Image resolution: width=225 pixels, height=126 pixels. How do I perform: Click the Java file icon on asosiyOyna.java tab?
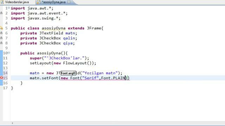39,2
